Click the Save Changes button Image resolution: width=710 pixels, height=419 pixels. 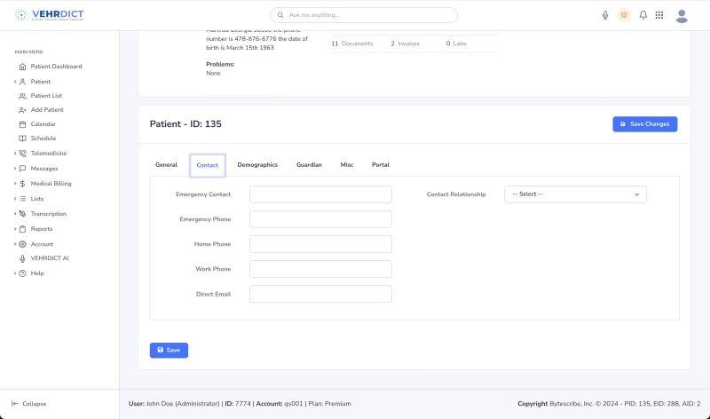click(x=644, y=124)
